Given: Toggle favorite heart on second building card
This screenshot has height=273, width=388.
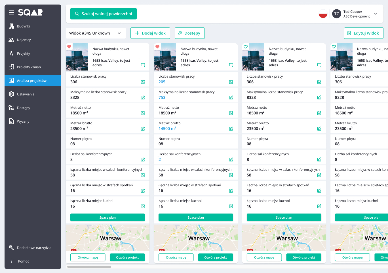Looking at the screenshot, I should (157, 47).
